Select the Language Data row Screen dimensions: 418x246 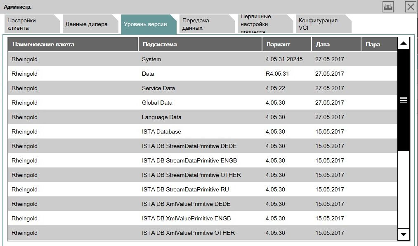[203, 117]
